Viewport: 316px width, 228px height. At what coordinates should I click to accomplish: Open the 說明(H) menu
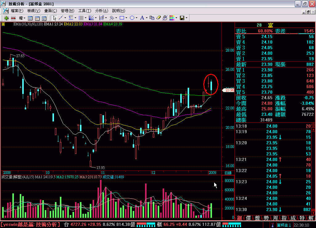pyautogui.click(x=118, y=11)
